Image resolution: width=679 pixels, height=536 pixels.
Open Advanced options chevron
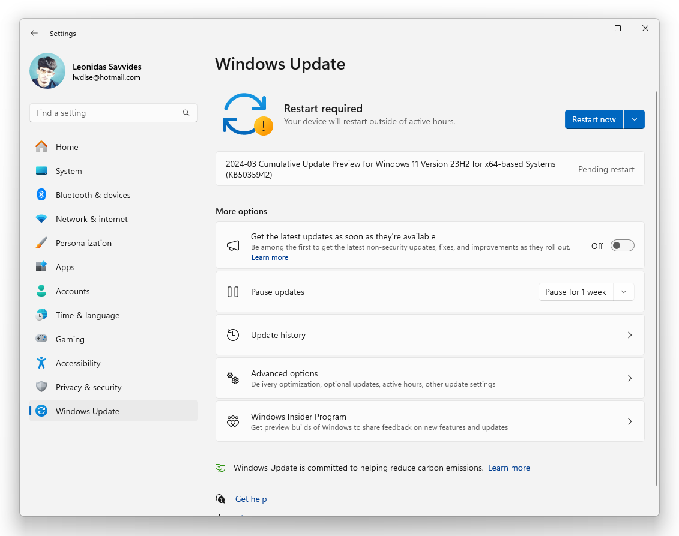630,378
